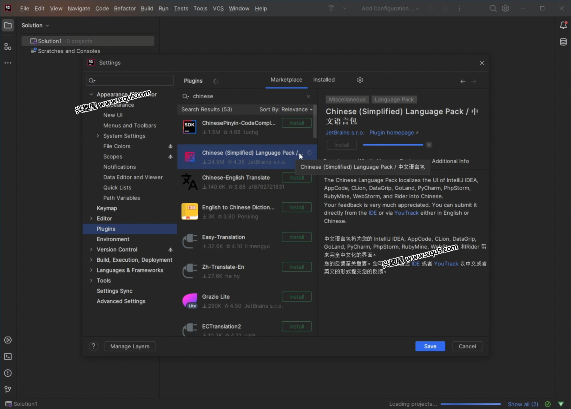This screenshot has height=409, width=571.
Task: Open the Terminal tool window icon
Action: tap(8, 357)
